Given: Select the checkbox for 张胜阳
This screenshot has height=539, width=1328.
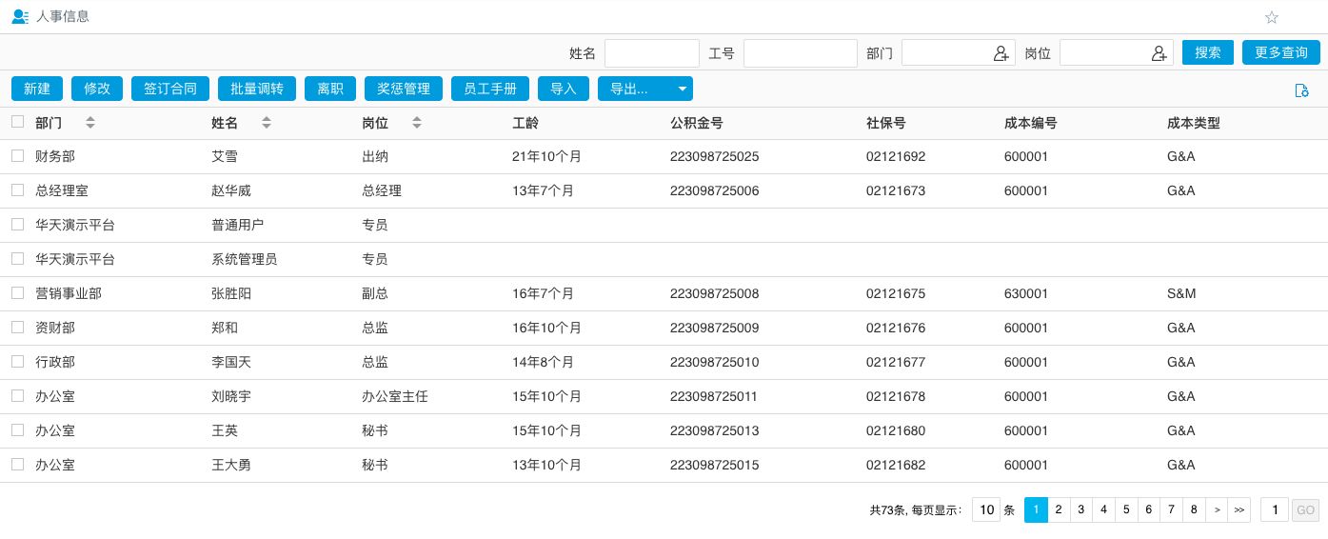Looking at the screenshot, I should point(17,293).
